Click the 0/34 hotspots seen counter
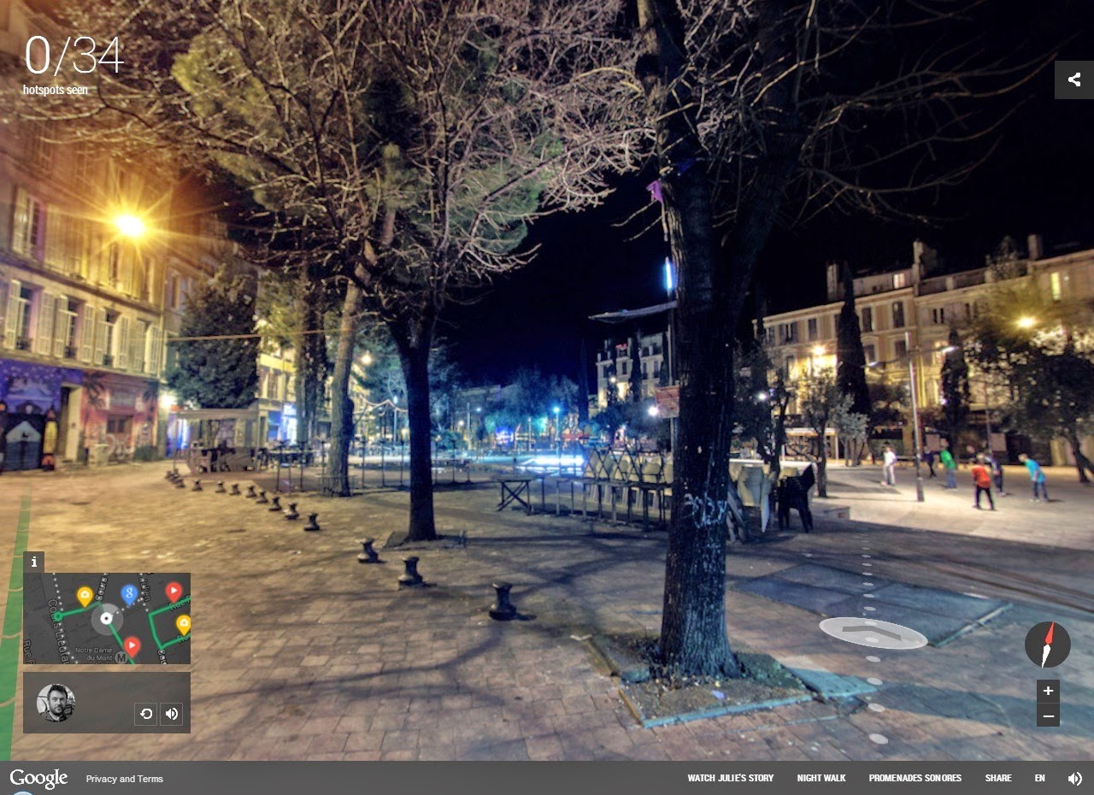 click(x=74, y=63)
